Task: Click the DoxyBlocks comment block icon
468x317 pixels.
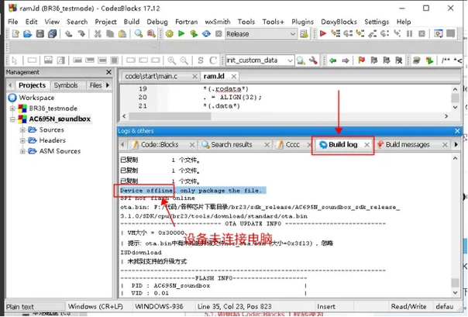Action: tap(446, 60)
